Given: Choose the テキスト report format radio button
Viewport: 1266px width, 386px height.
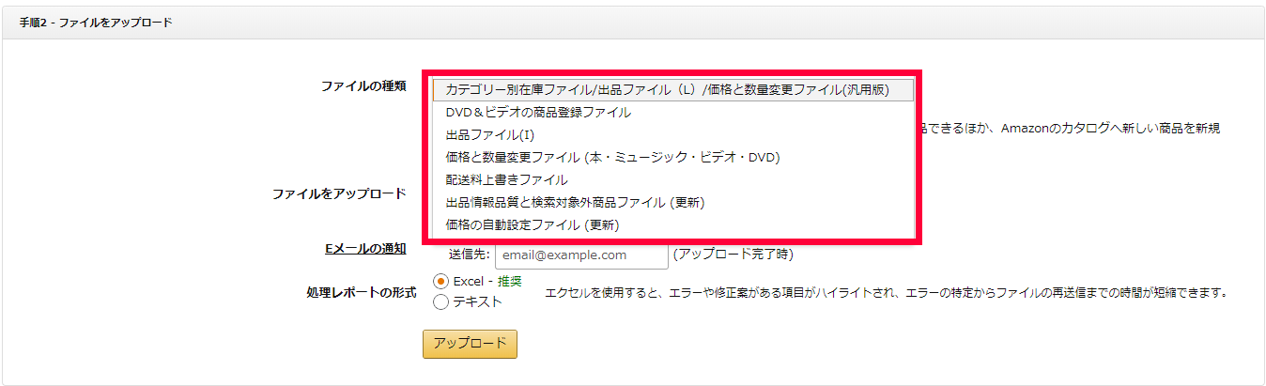Looking at the screenshot, I should pyautogui.click(x=440, y=301).
